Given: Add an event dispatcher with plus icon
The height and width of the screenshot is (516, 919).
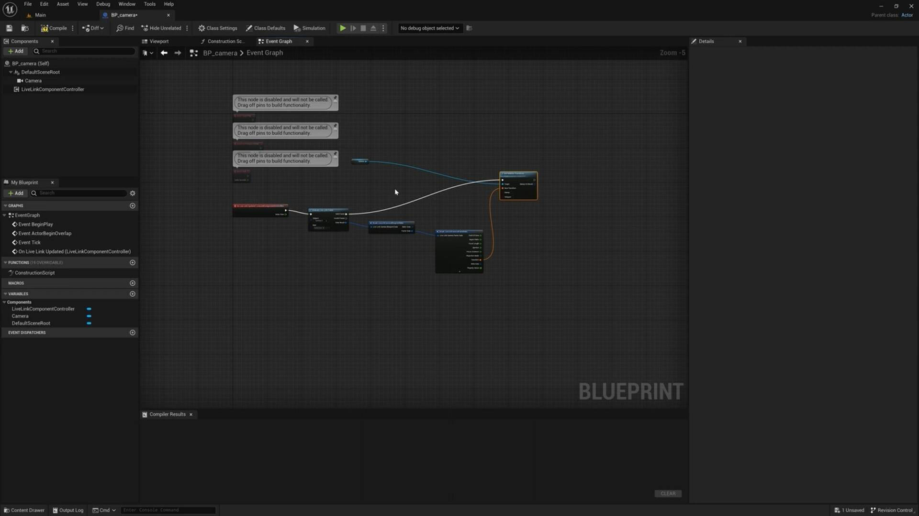Looking at the screenshot, I should point(133,333).
